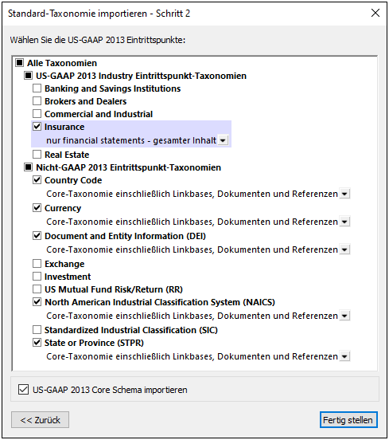Enable the Brokers and Dealers checkbox

pyautogui.click(x=37, y=101)
